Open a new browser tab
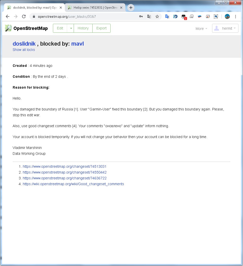Image resolution: width=243 pixels, height=266 pixels. click(x=131, y=8)
